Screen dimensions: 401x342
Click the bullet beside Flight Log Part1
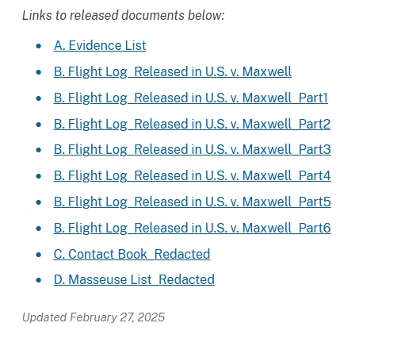tap(39, 98)
